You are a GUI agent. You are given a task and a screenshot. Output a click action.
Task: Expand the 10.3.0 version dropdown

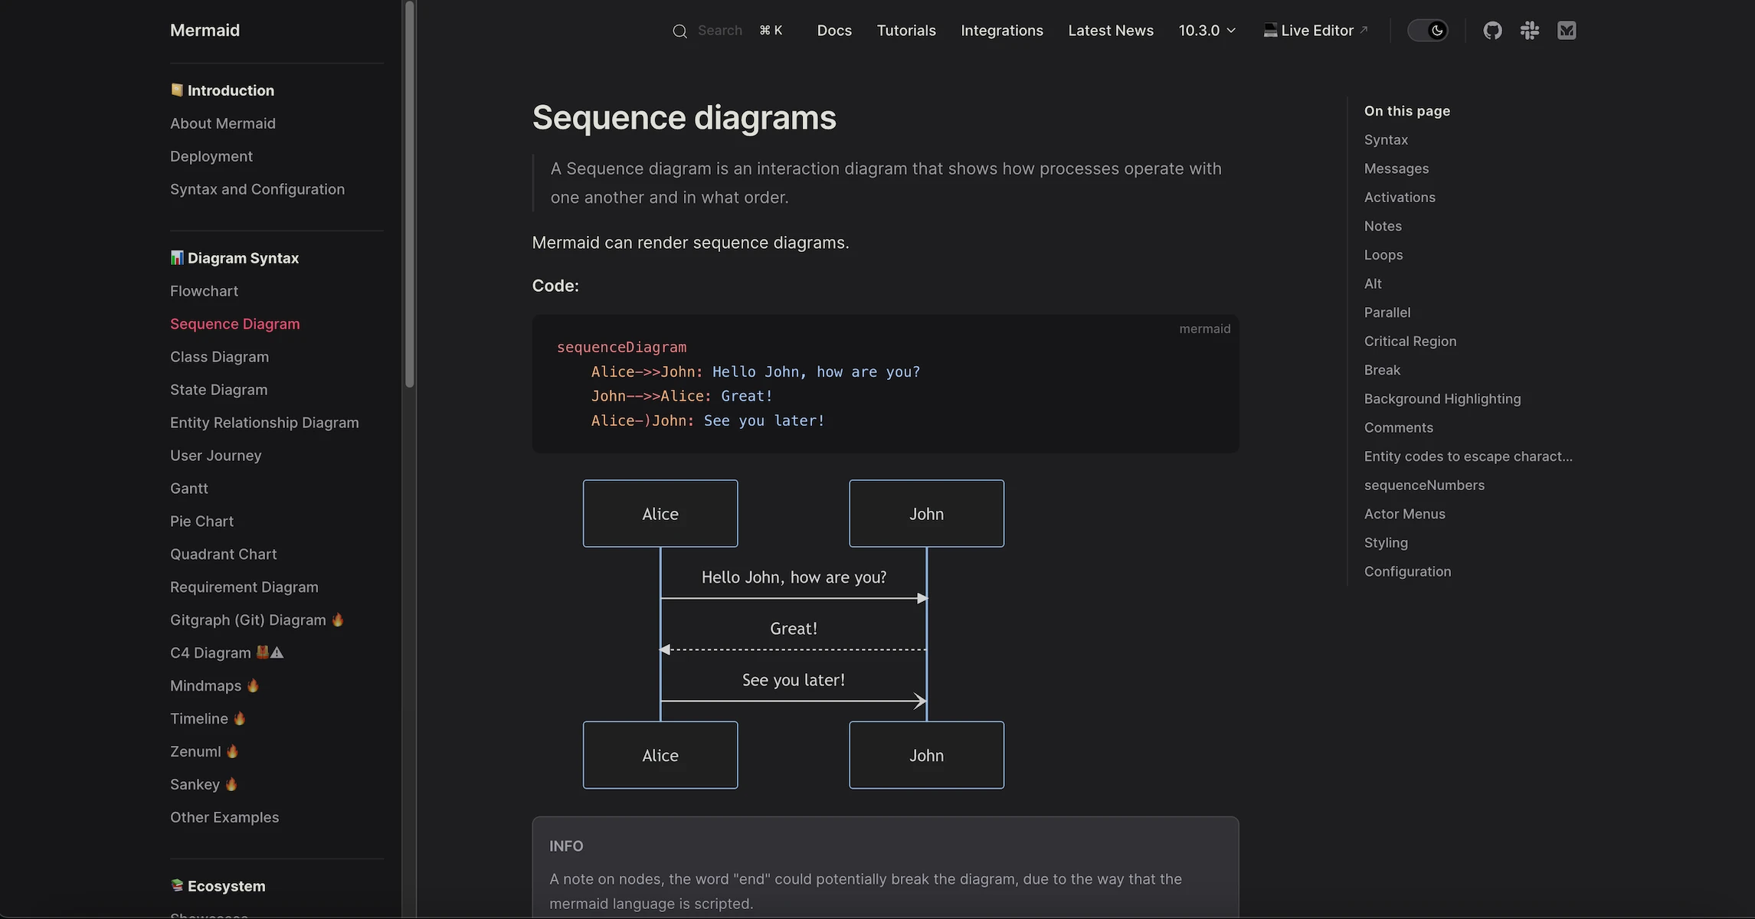[1207, 31]
